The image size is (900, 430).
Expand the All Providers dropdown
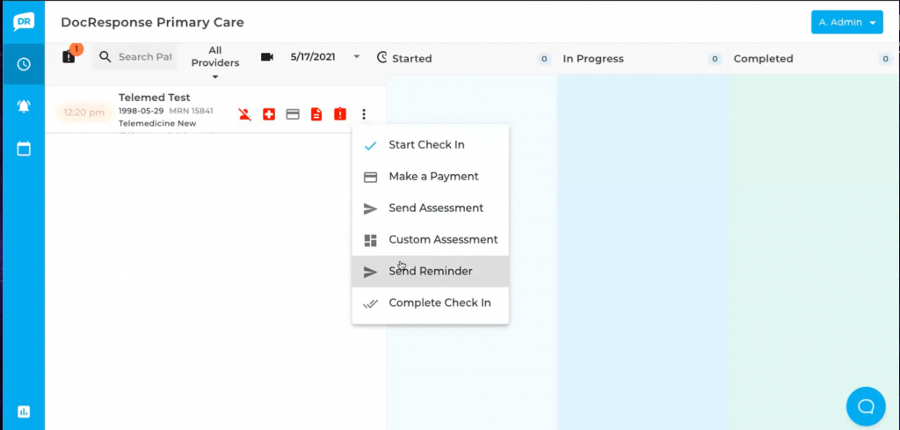point(215,62)
